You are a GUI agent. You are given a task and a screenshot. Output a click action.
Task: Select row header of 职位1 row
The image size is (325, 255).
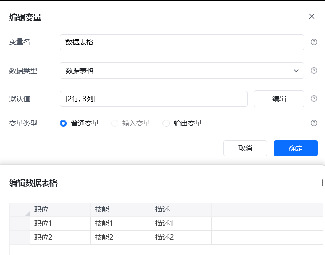click(x=20, y=224)
